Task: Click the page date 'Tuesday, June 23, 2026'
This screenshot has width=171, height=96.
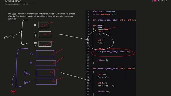Action: pos(12,4)
